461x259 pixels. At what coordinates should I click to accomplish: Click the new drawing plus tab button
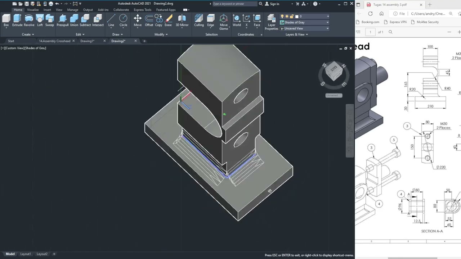[144, 41]
